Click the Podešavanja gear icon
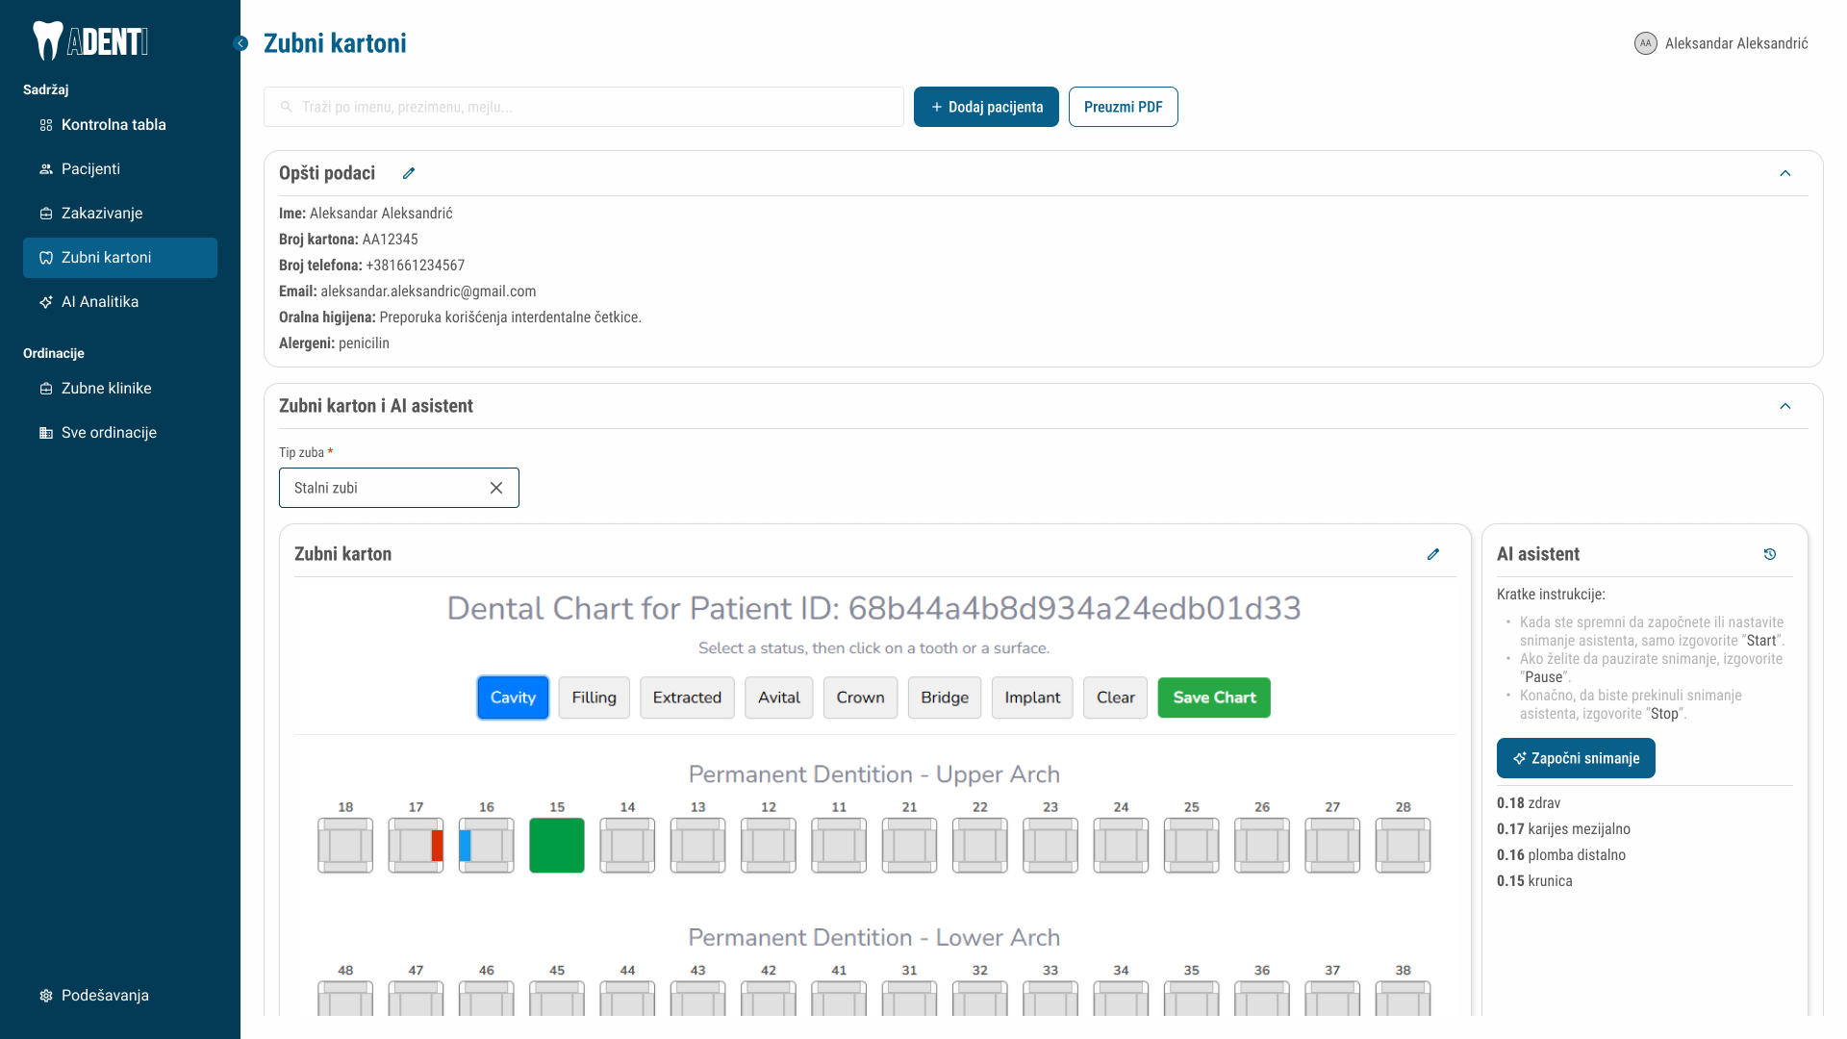 (45, 996)
